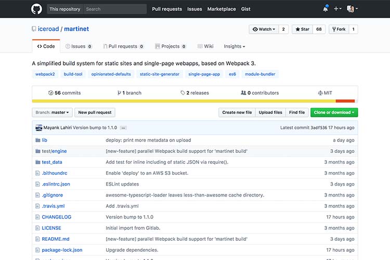Click the Search input field

click(115, 9)
